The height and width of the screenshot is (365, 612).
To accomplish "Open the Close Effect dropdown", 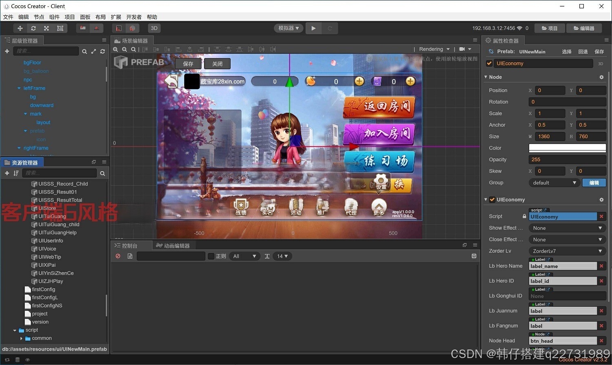I will click(568, 240).
